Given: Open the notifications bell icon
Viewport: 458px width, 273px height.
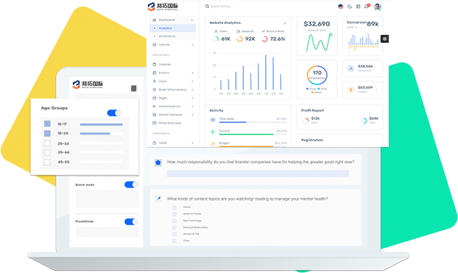Looking at the screenshot, I should [x=366, y=7].
